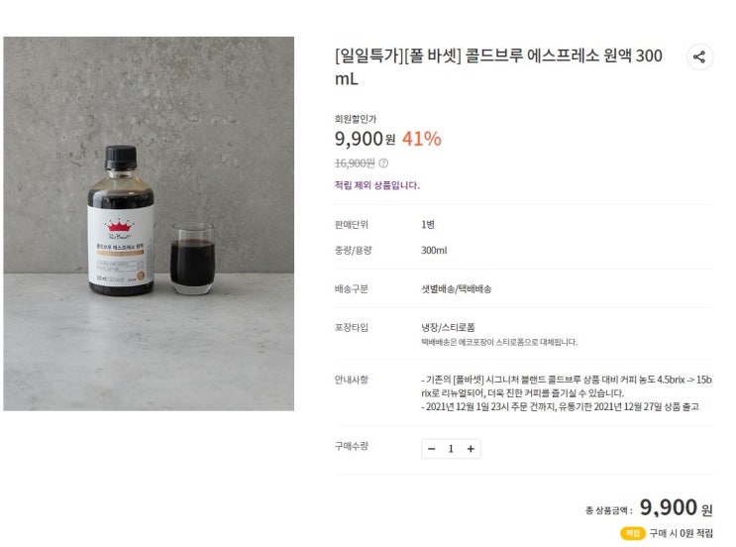Click the glass of coffee in the product photo
The image size is (736, 547).
click(x=191, y=259)
